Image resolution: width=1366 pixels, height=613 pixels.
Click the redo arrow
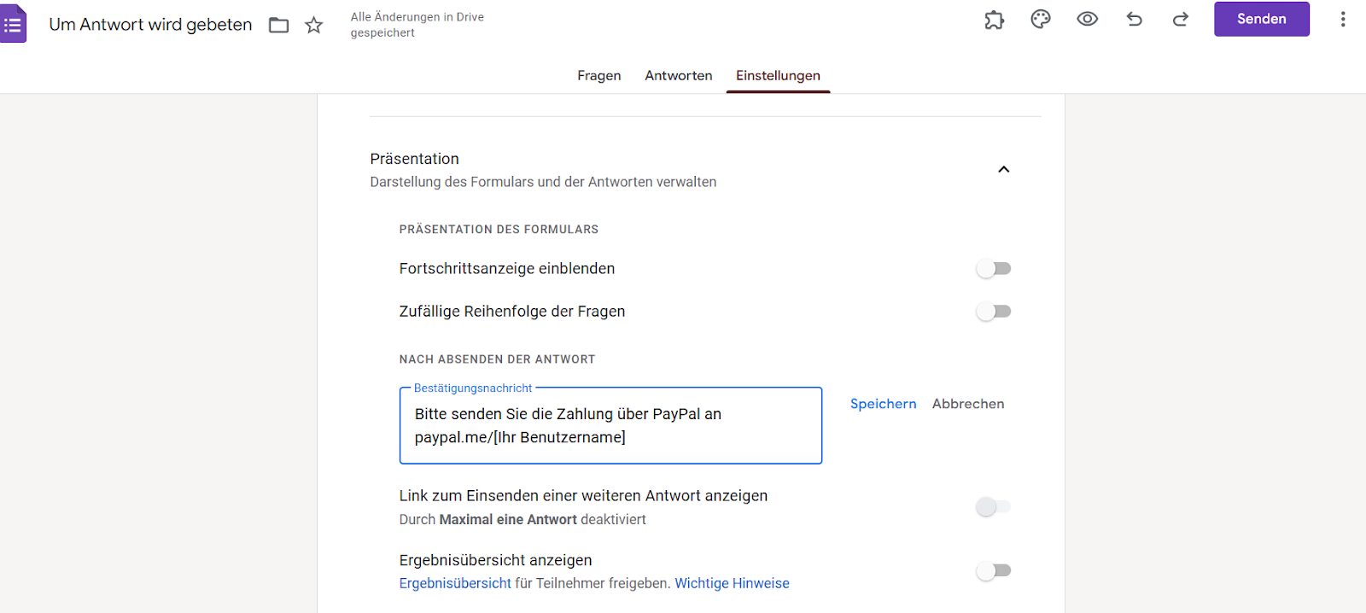tap(1181, 19)
